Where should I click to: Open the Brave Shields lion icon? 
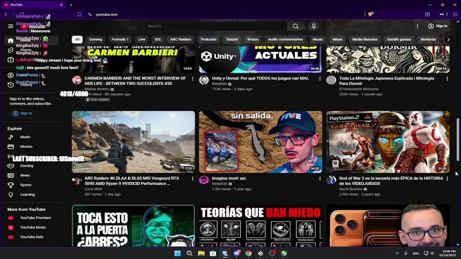coord(371,14)
